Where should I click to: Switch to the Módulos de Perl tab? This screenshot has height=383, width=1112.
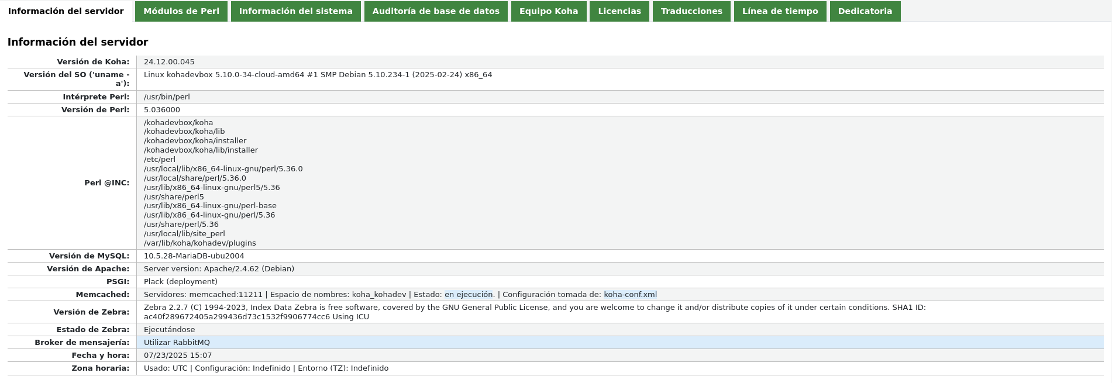coord(181,11)
